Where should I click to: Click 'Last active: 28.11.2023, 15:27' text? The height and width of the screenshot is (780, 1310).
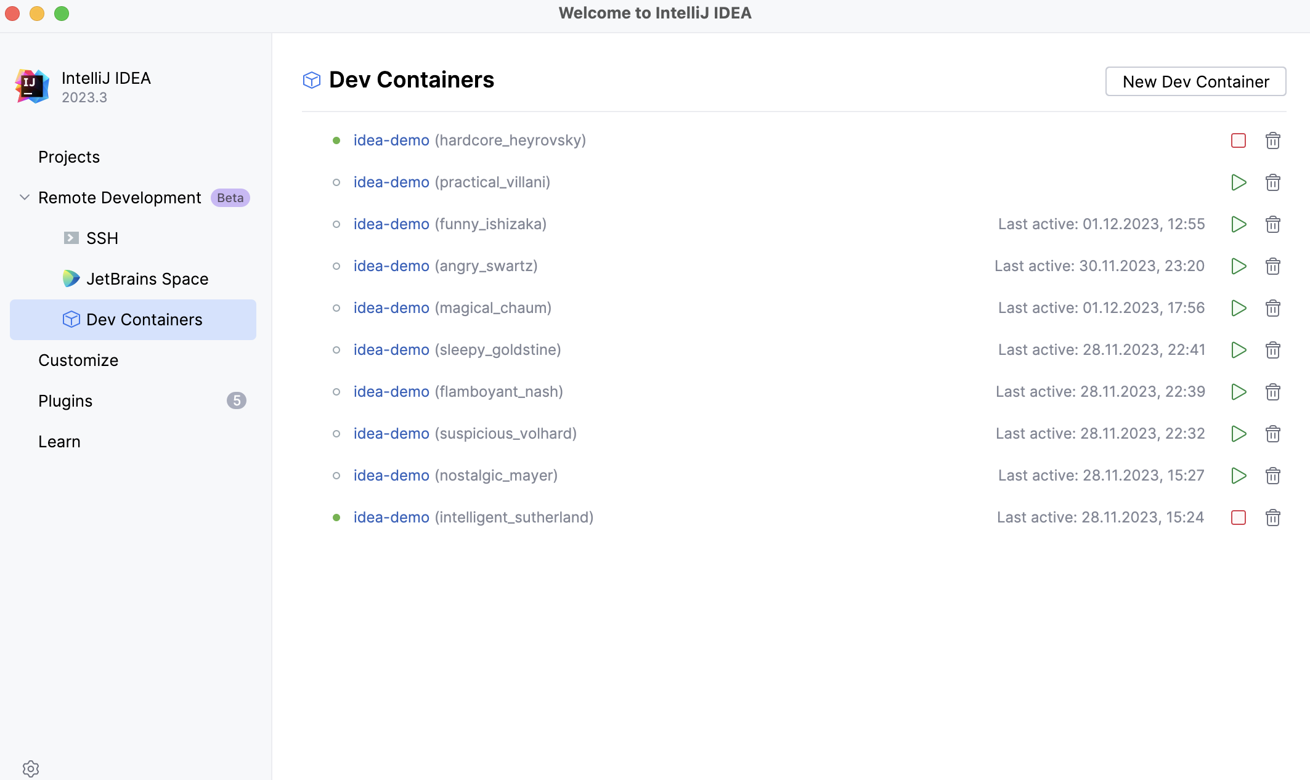pyautogui.click(x=1102, y=476)
